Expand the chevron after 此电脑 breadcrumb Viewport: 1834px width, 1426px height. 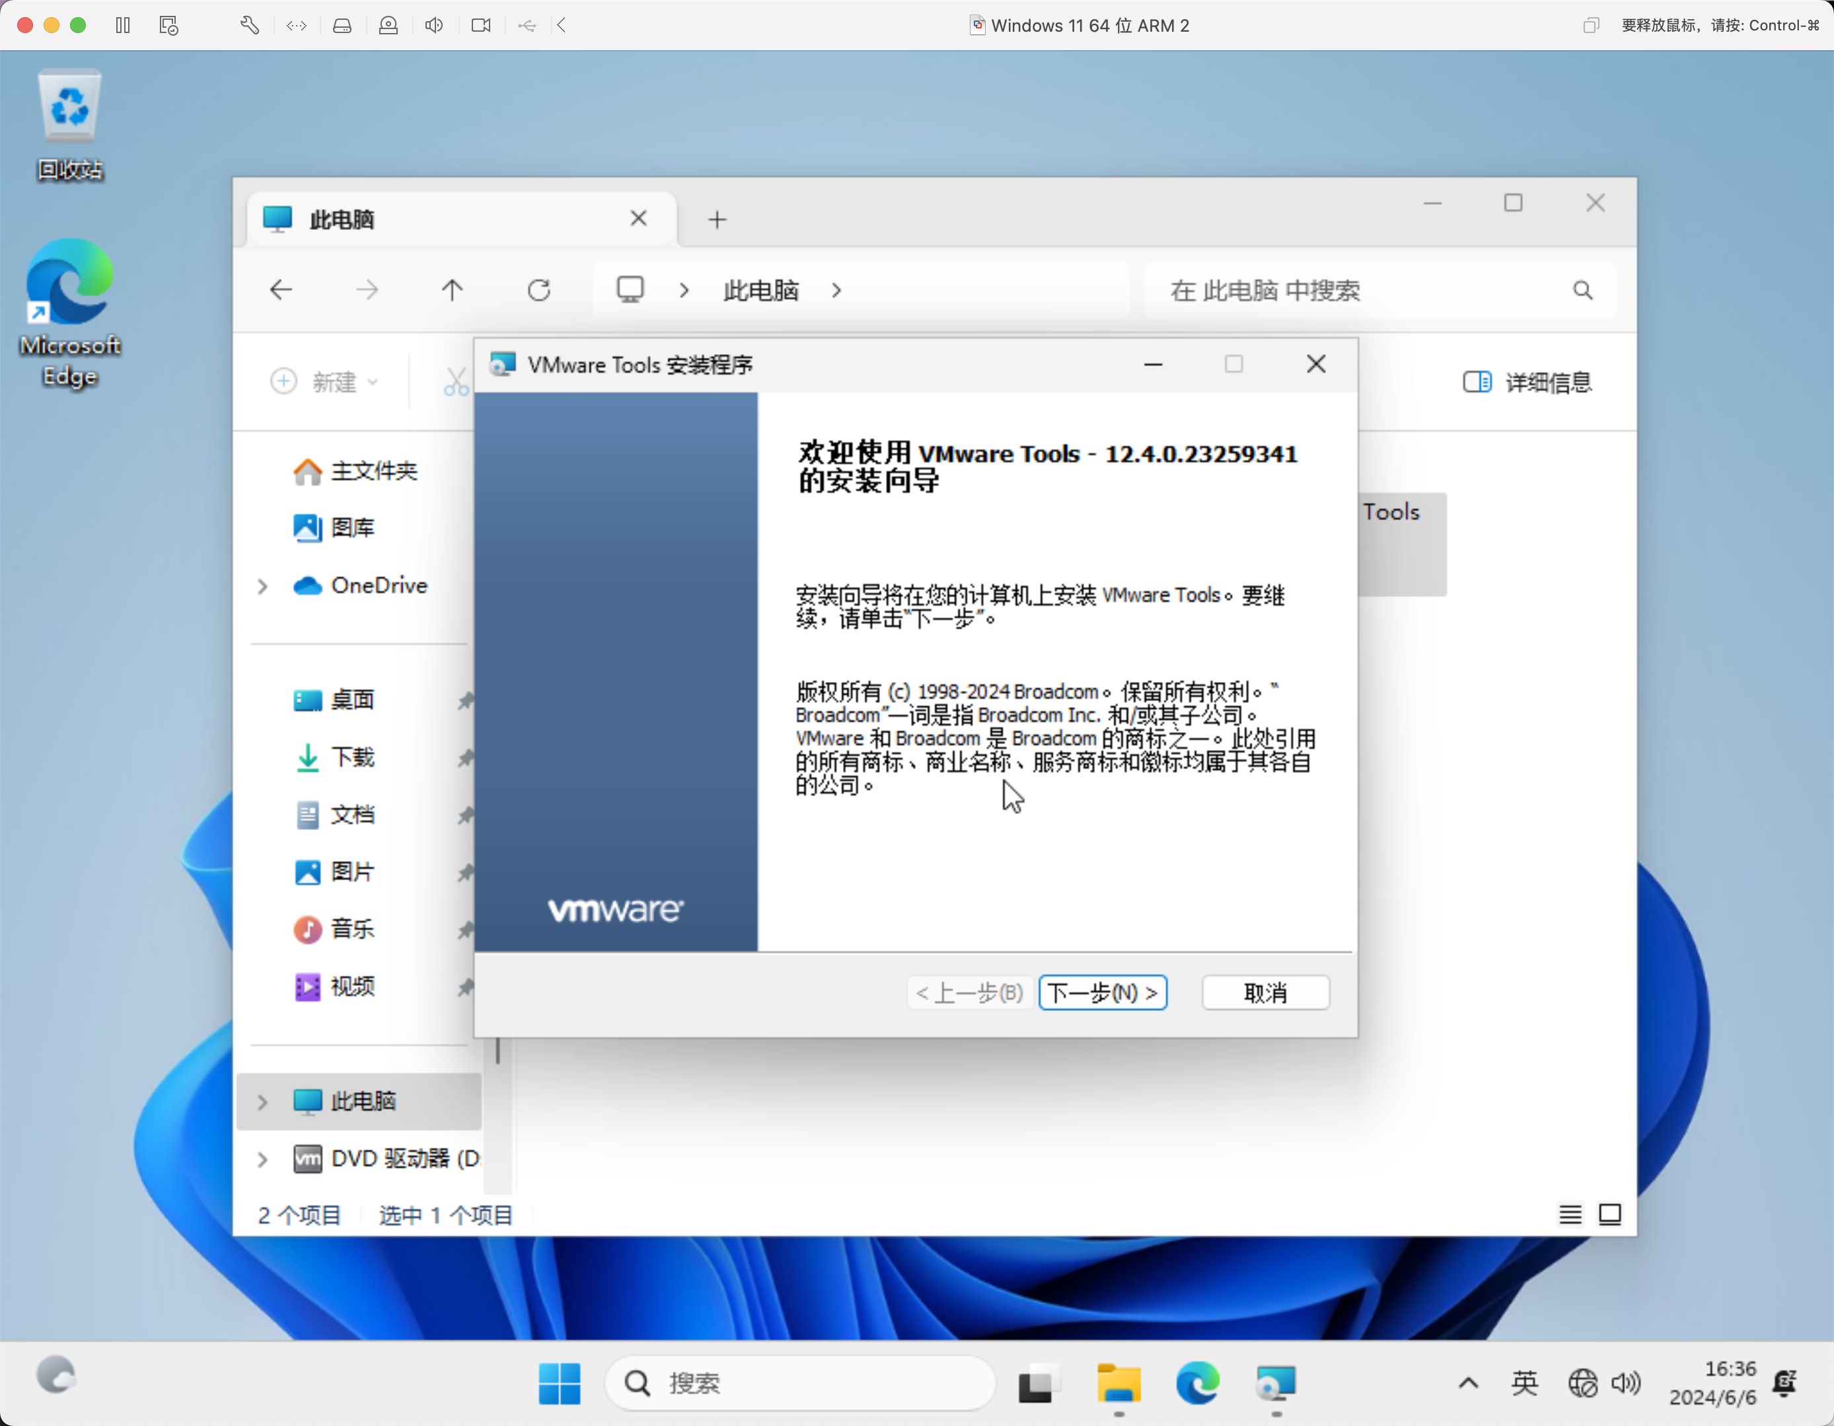click(836, 291)
